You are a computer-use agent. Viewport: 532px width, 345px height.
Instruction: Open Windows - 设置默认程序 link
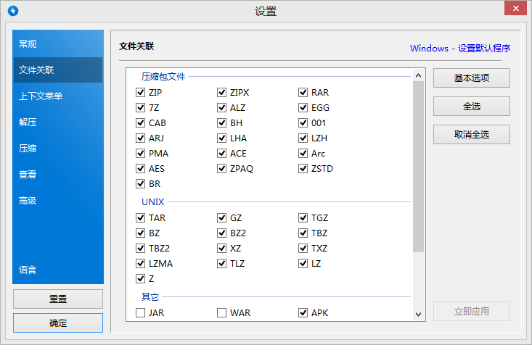(460, 48)
